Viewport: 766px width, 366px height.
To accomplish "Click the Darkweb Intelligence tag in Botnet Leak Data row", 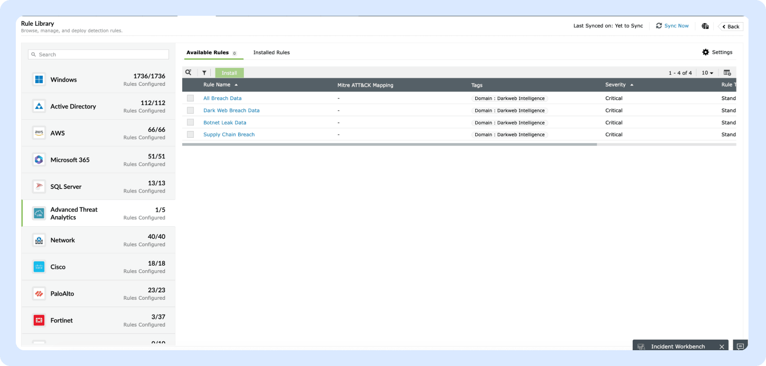I will 509,123.
